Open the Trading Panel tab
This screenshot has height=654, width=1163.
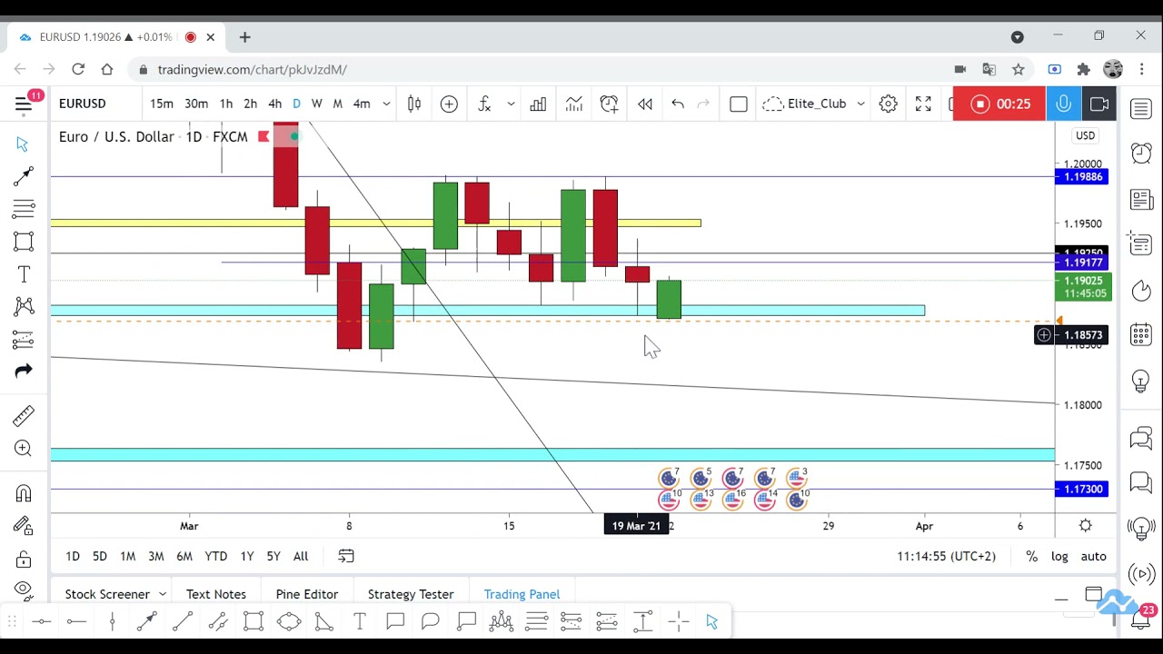pyautogui.click(x=522, y=594)
